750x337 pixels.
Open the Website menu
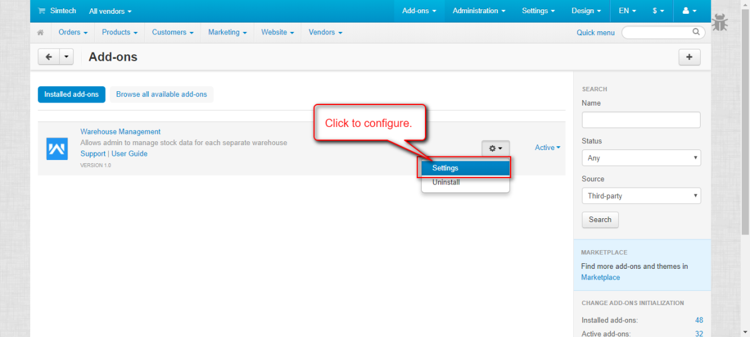tap(277, 32)
